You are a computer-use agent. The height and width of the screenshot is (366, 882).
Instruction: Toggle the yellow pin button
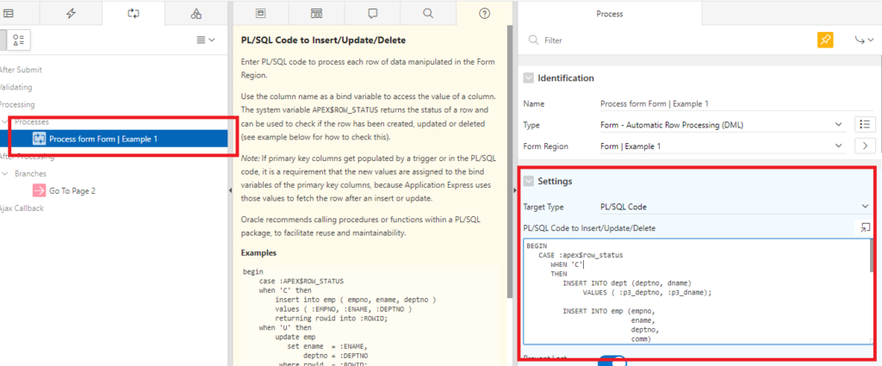click(x=825, y=40)
